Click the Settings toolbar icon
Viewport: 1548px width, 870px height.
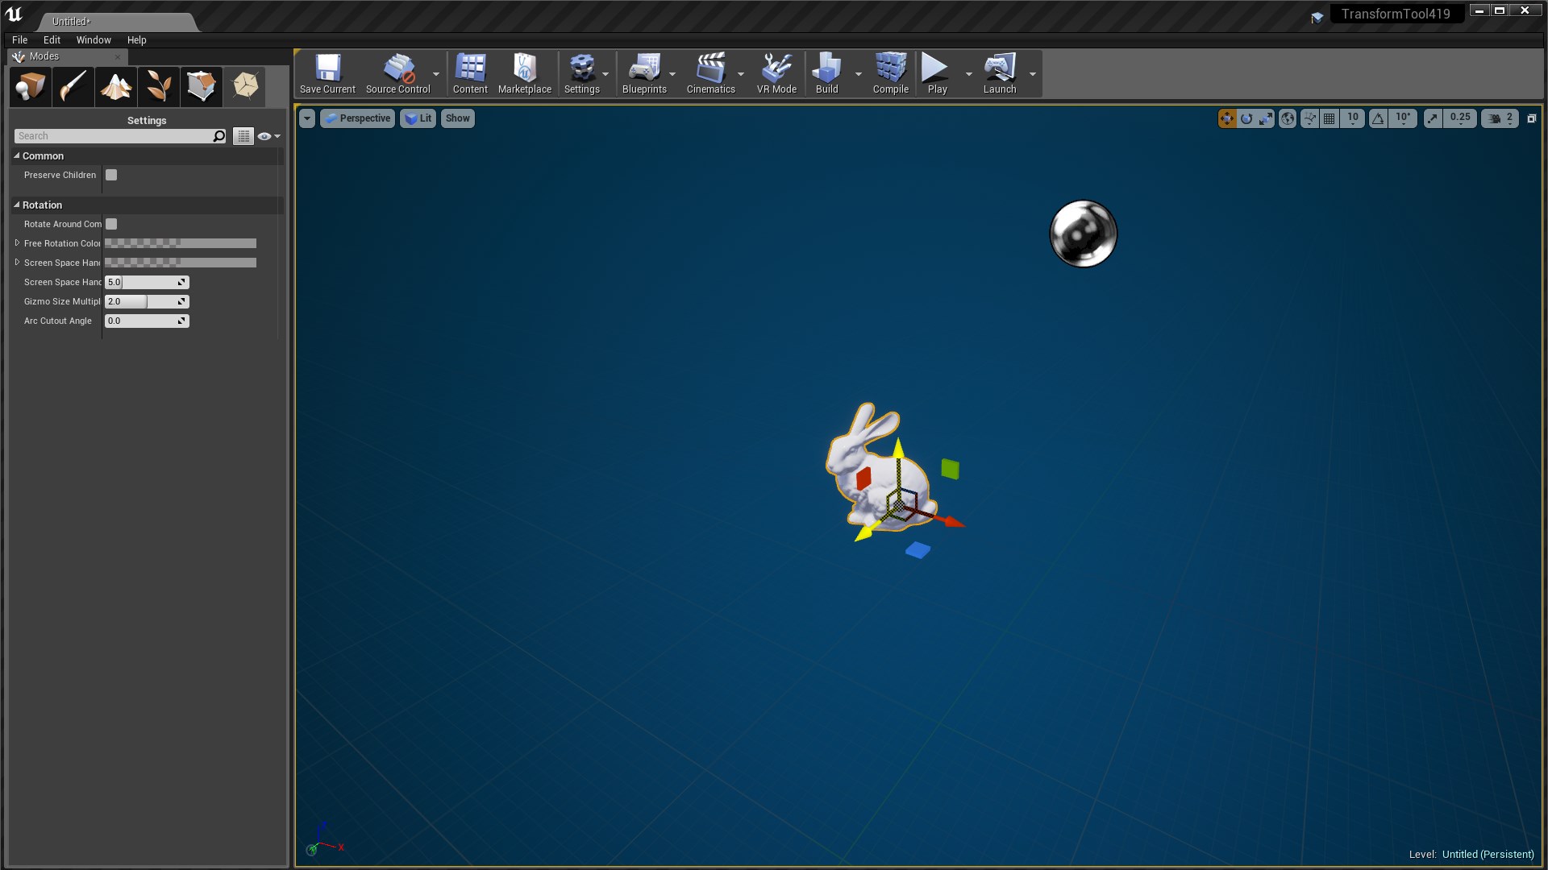582,74
